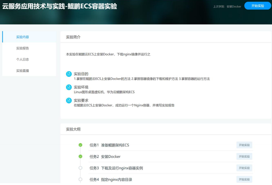Click the 实验目的 heading text
Viewport: 272px width, 185px height.
pos(81,74)
